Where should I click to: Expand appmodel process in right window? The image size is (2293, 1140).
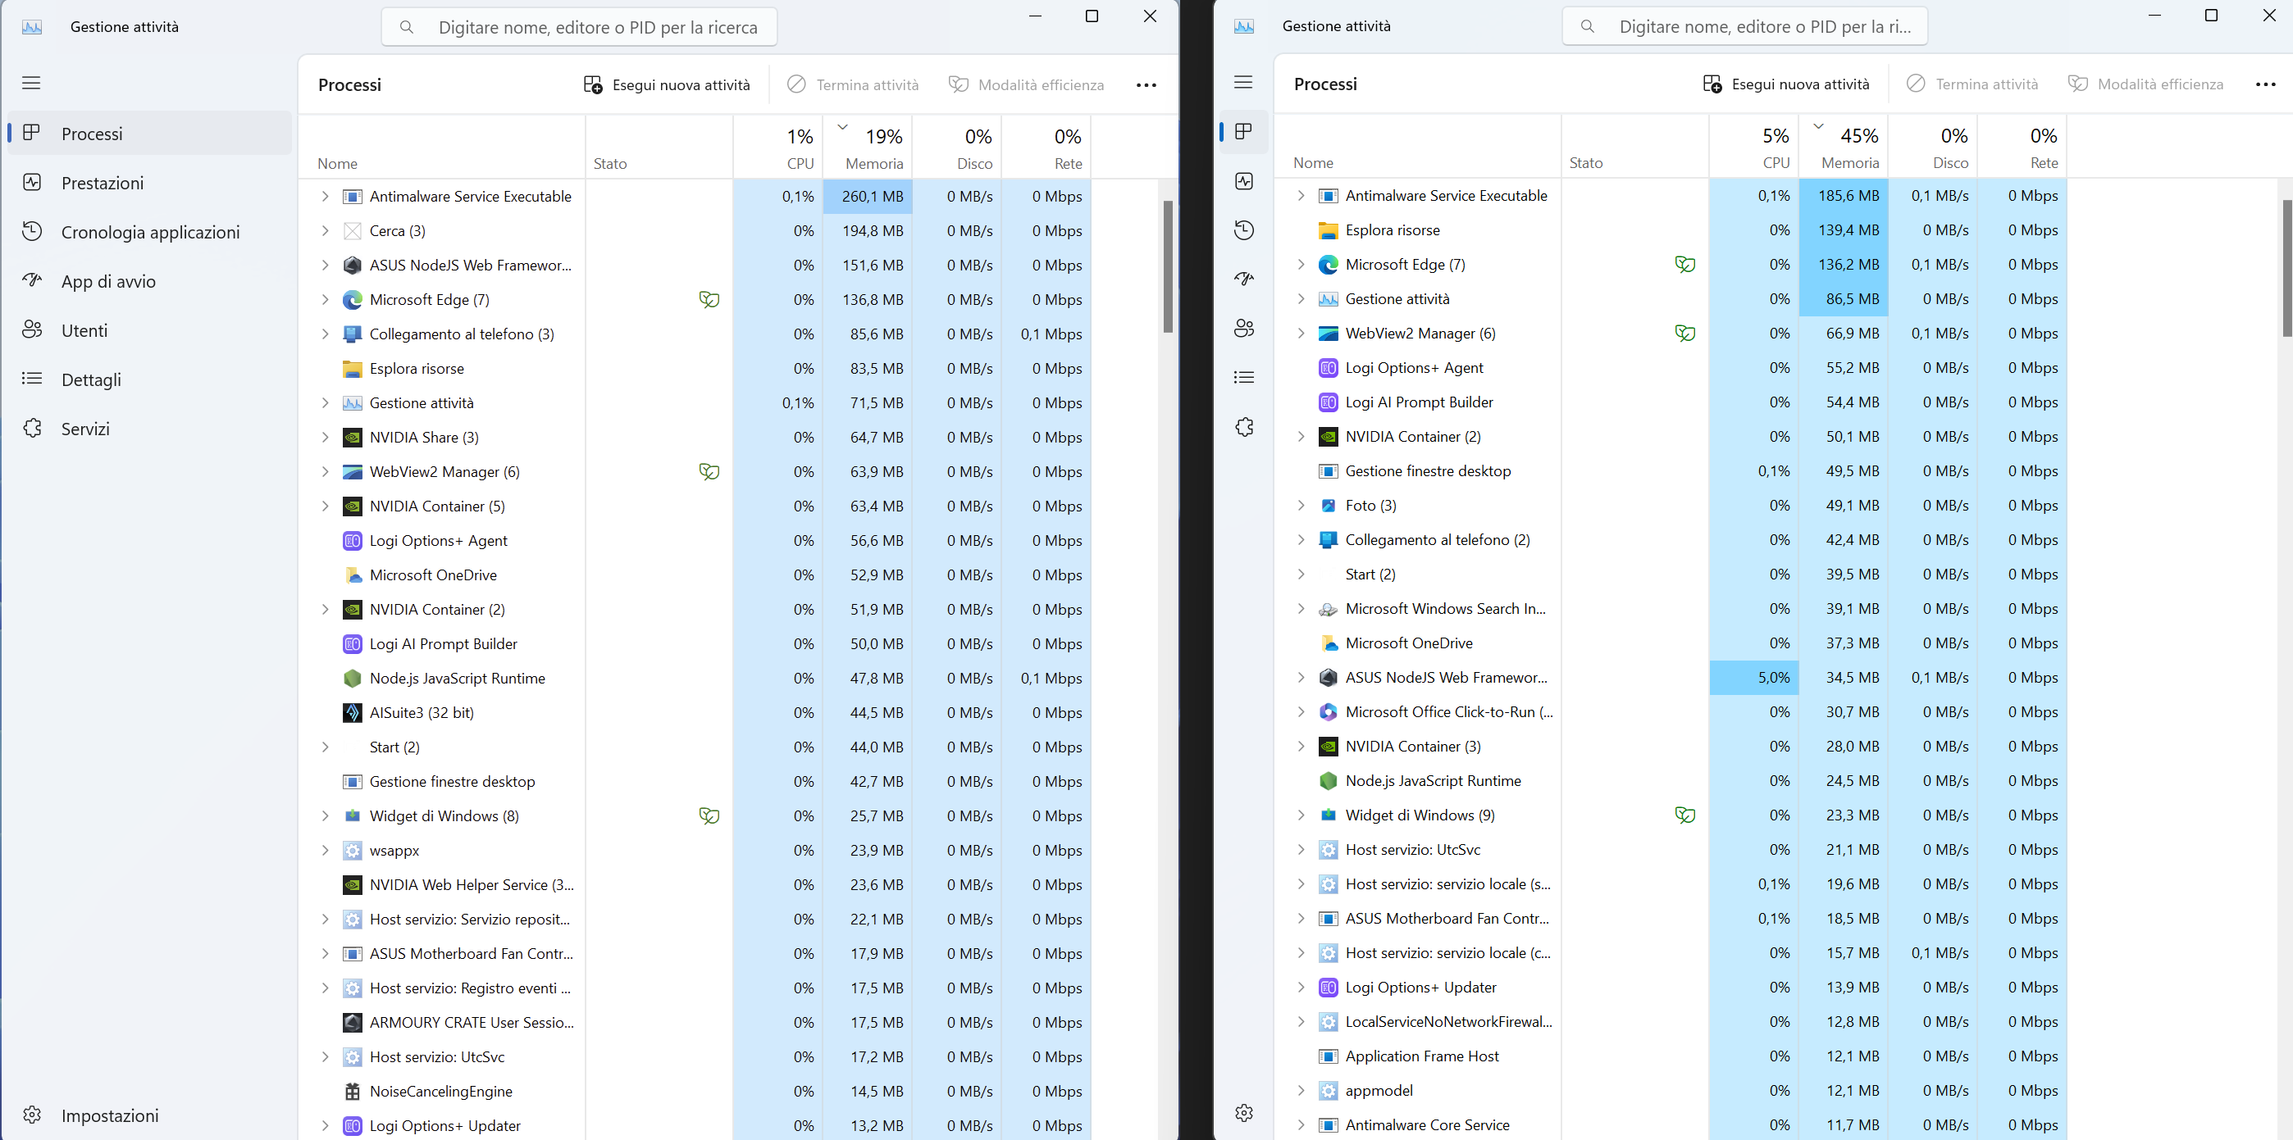coord(1301,1090)
